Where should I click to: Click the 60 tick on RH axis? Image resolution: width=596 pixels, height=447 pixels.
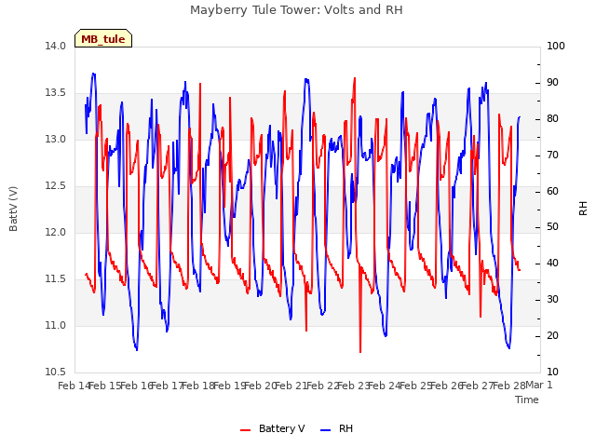click(552, 191)
